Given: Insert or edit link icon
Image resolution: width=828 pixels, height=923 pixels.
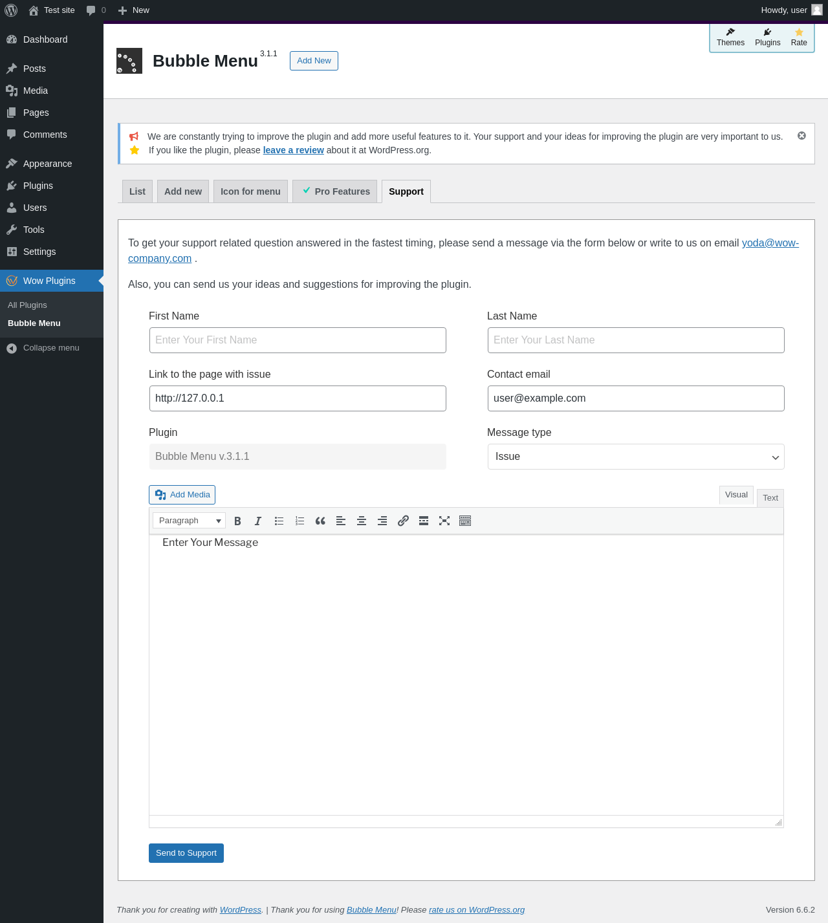Looking at the screenshot, I should 403,521.
